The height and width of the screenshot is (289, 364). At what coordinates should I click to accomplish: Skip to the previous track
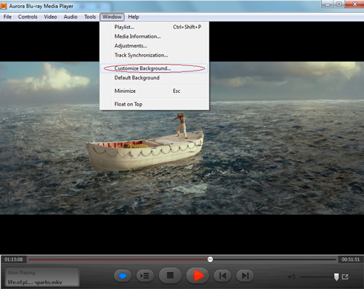[222, 276]
